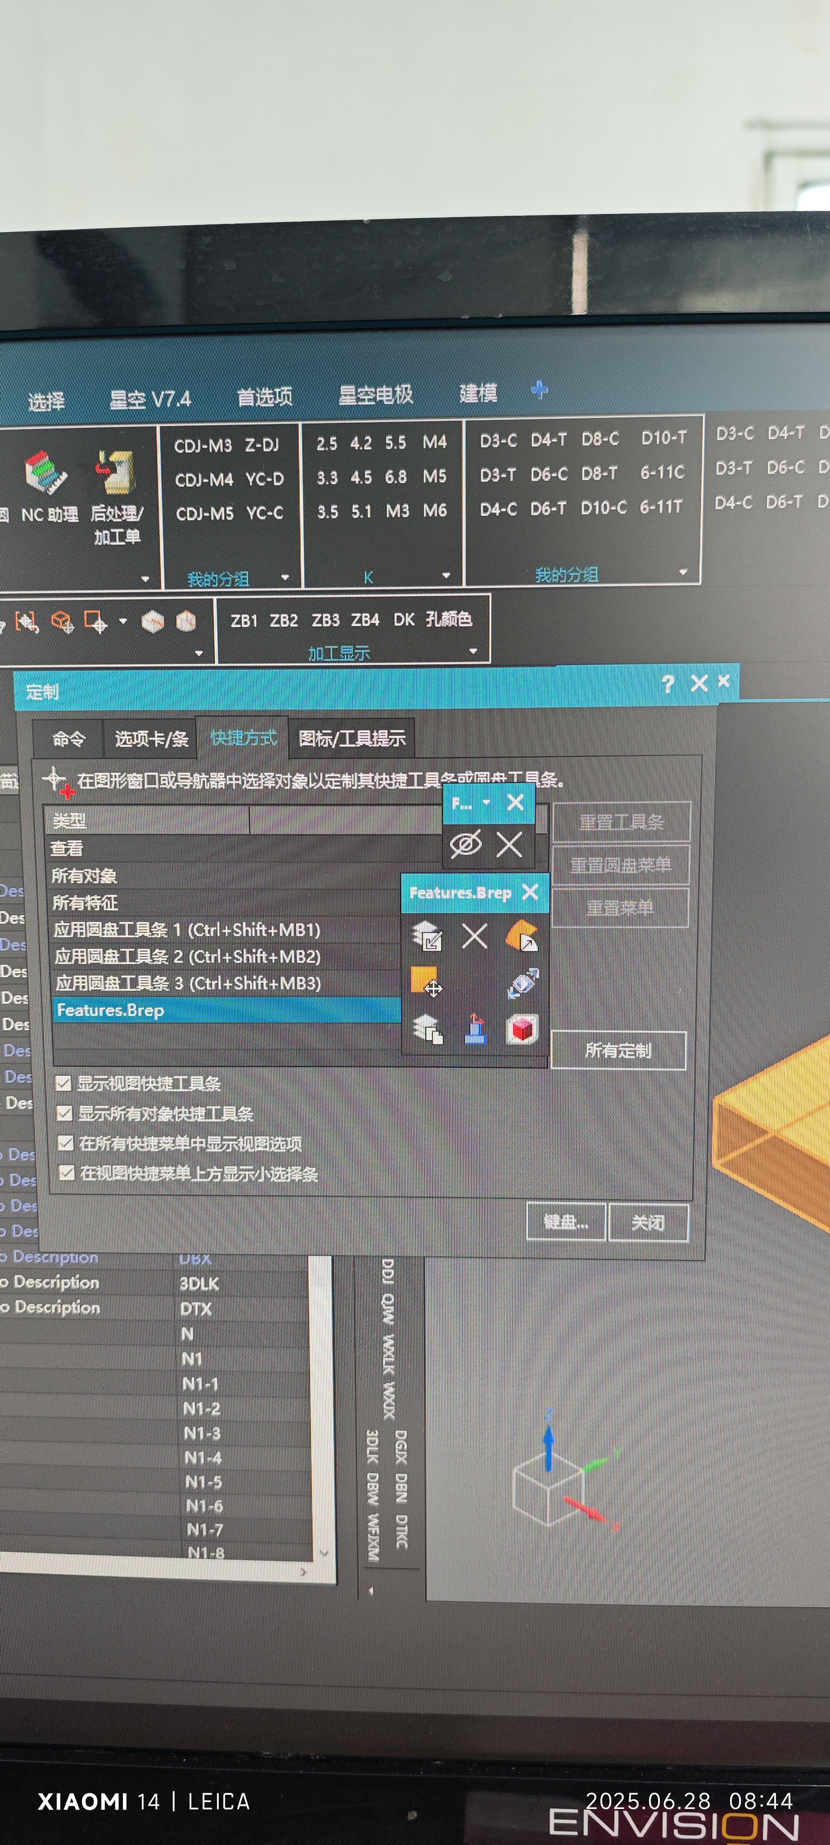This screenshot has height=1845, width=830.
Task: Switch to the 图标/工具提示 tab
Action: point(352,738)
